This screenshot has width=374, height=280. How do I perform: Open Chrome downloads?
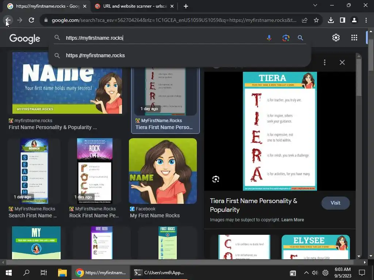331,20
